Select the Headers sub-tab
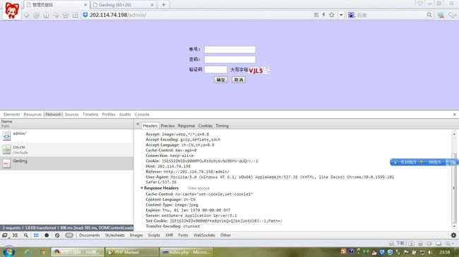Image resolution: width=459 pixels, height=257 pixels. click(150, 125)
